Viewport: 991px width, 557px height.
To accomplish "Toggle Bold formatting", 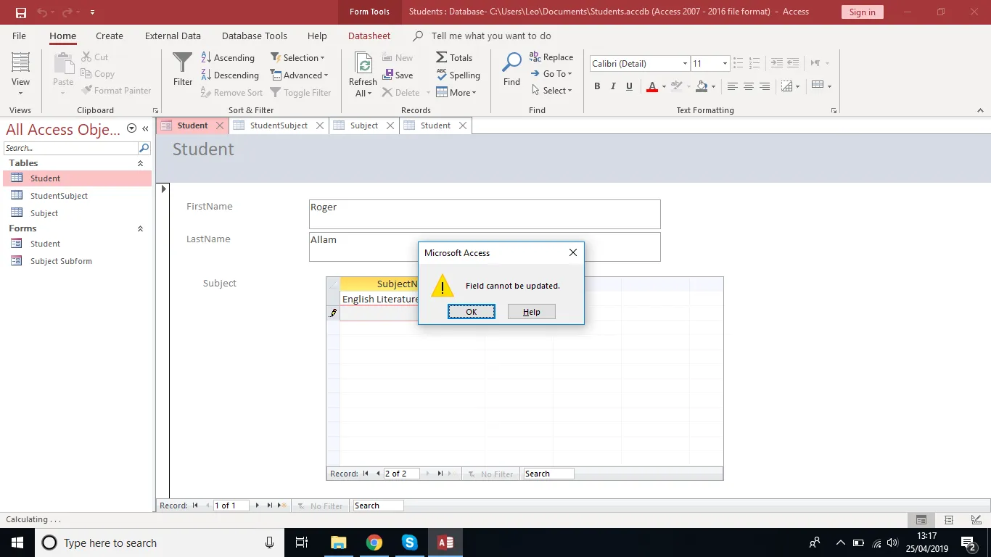I will tap(597, 86).
